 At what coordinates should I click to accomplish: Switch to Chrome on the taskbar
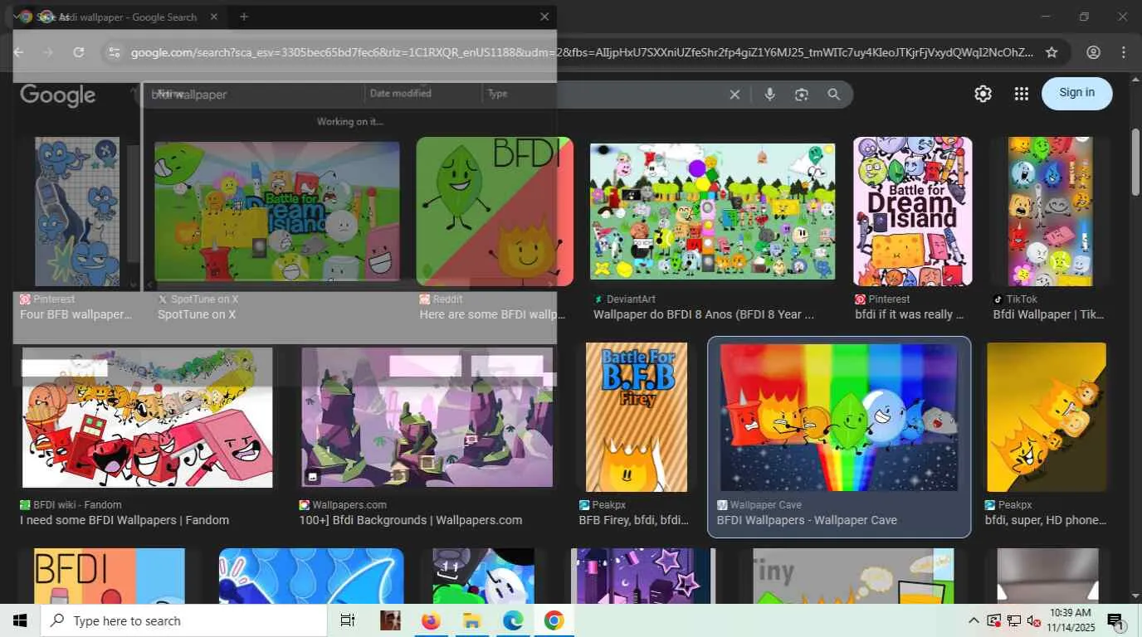tap(554, 620)
